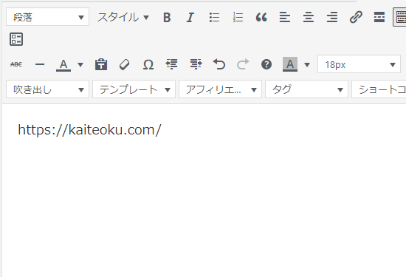406x277 pixels.
Task: Align text right
Action: (332, 18)
